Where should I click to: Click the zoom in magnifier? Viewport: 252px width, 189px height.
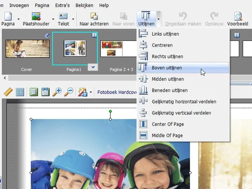pos(57,92)
